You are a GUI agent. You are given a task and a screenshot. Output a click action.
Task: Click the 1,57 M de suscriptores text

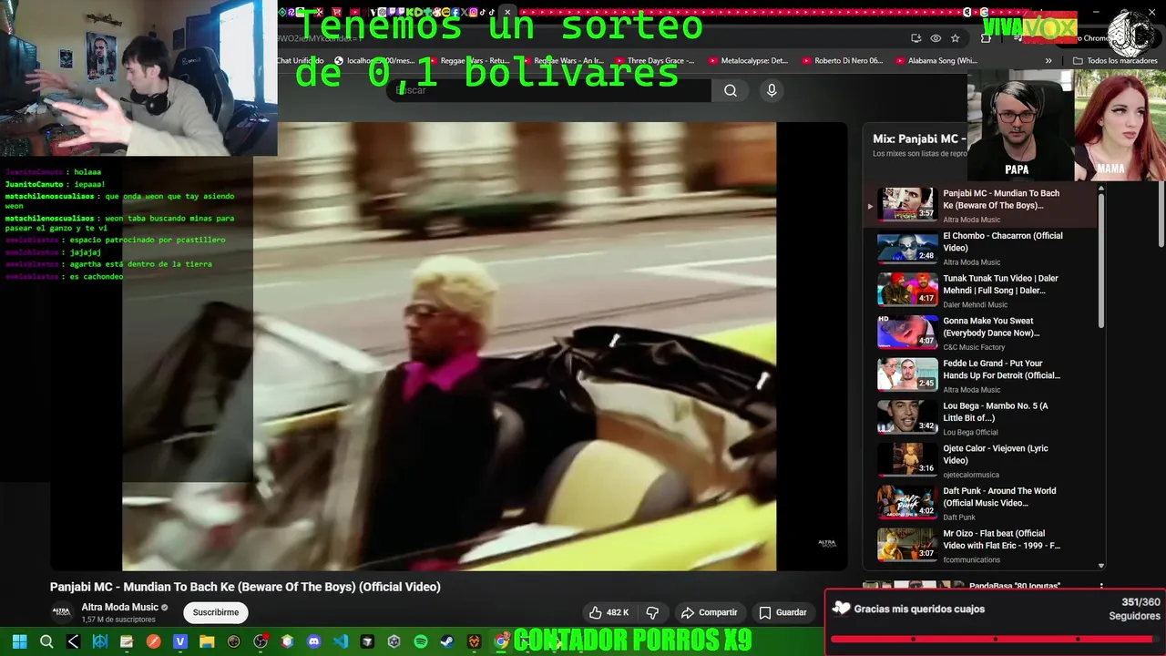[118, 620]
